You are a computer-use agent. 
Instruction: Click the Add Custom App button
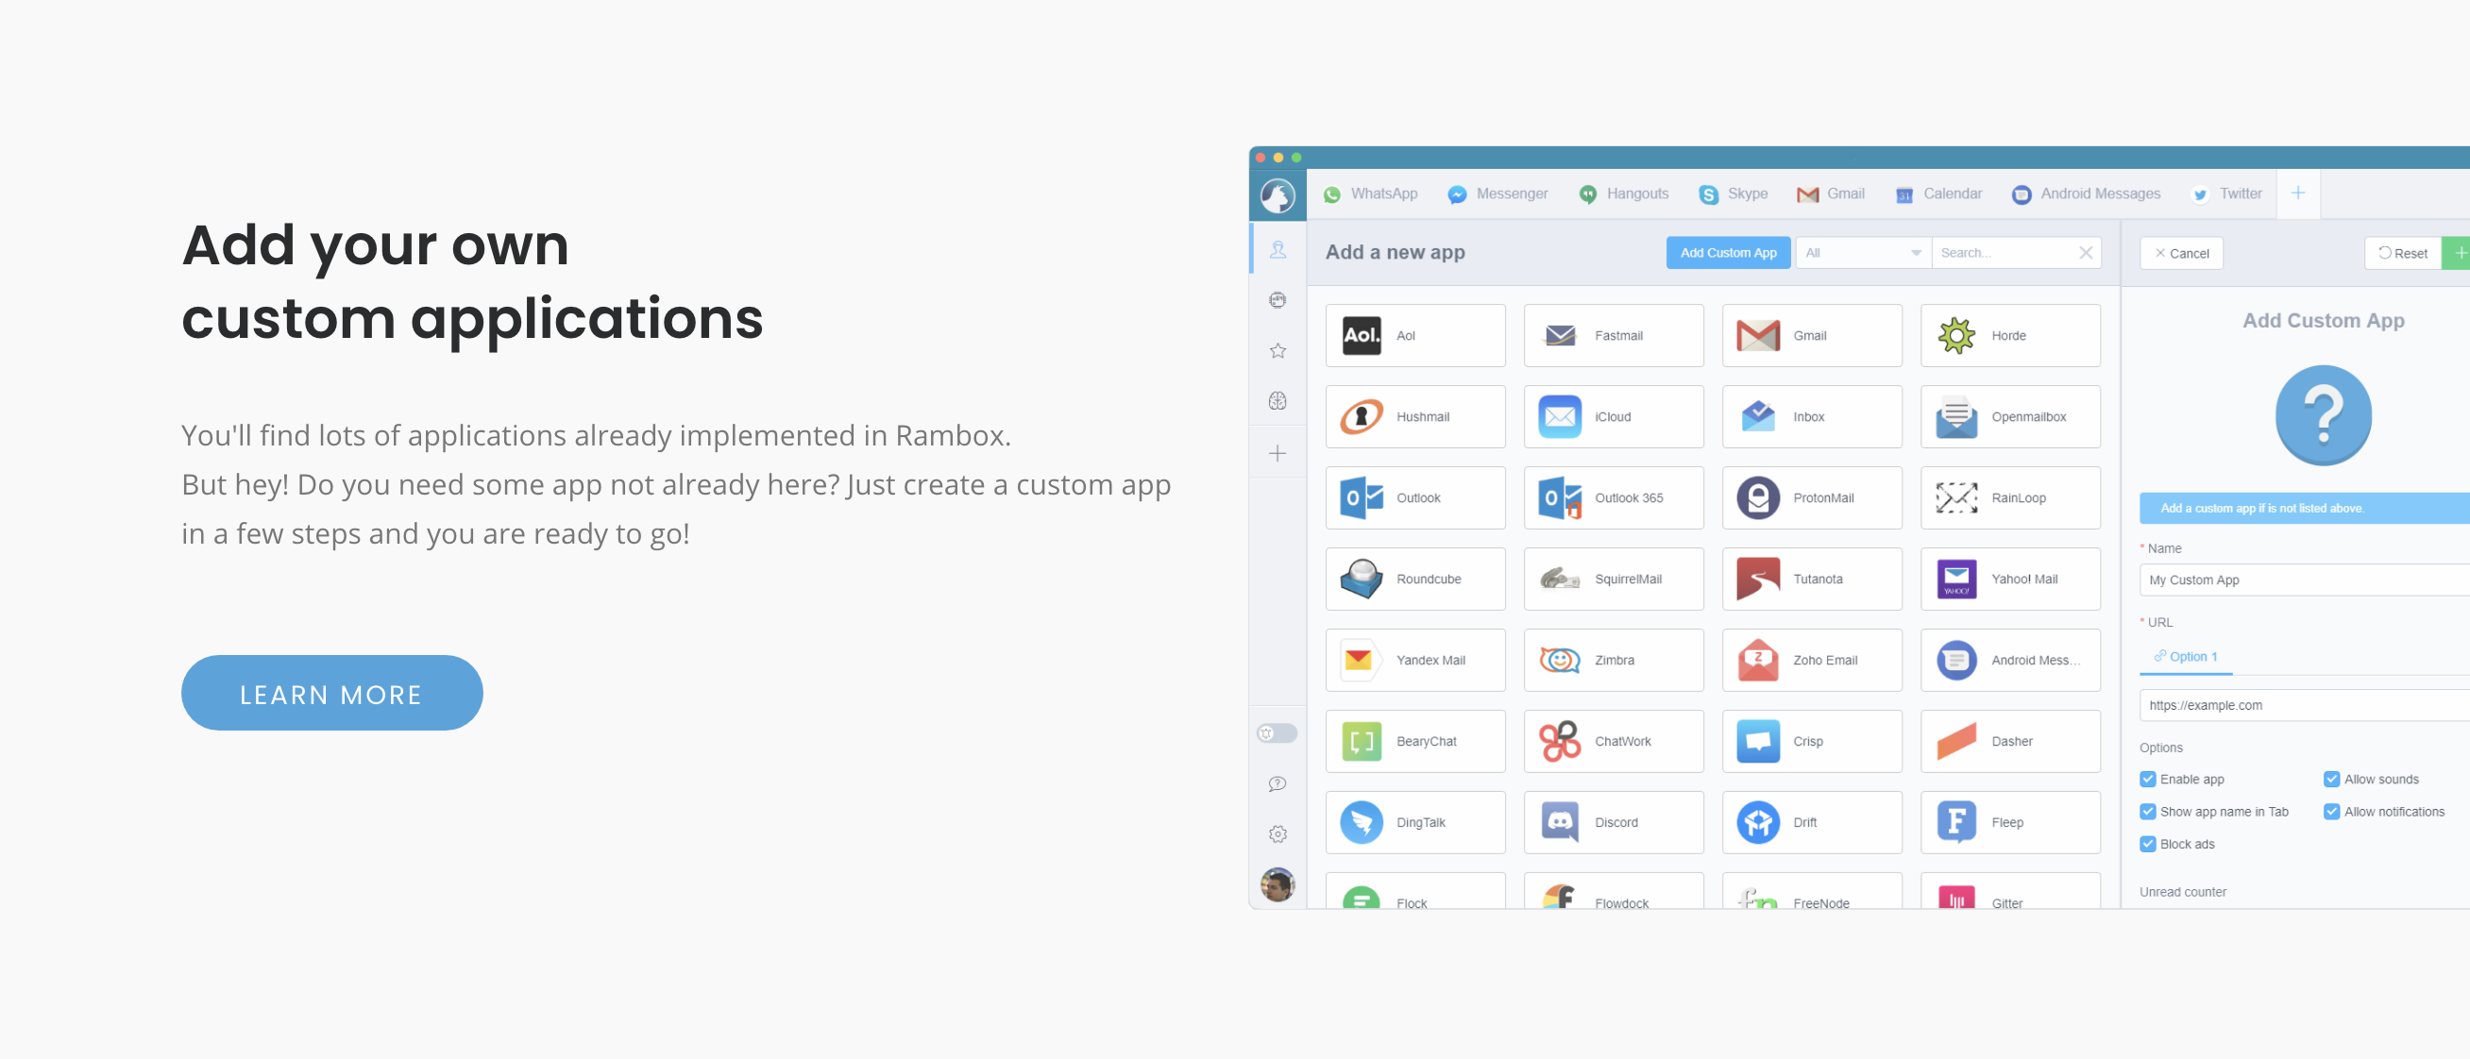1728,253
